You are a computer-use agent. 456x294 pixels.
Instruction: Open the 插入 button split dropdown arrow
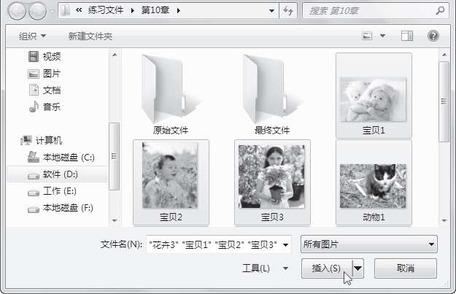[x=358, y=268]
